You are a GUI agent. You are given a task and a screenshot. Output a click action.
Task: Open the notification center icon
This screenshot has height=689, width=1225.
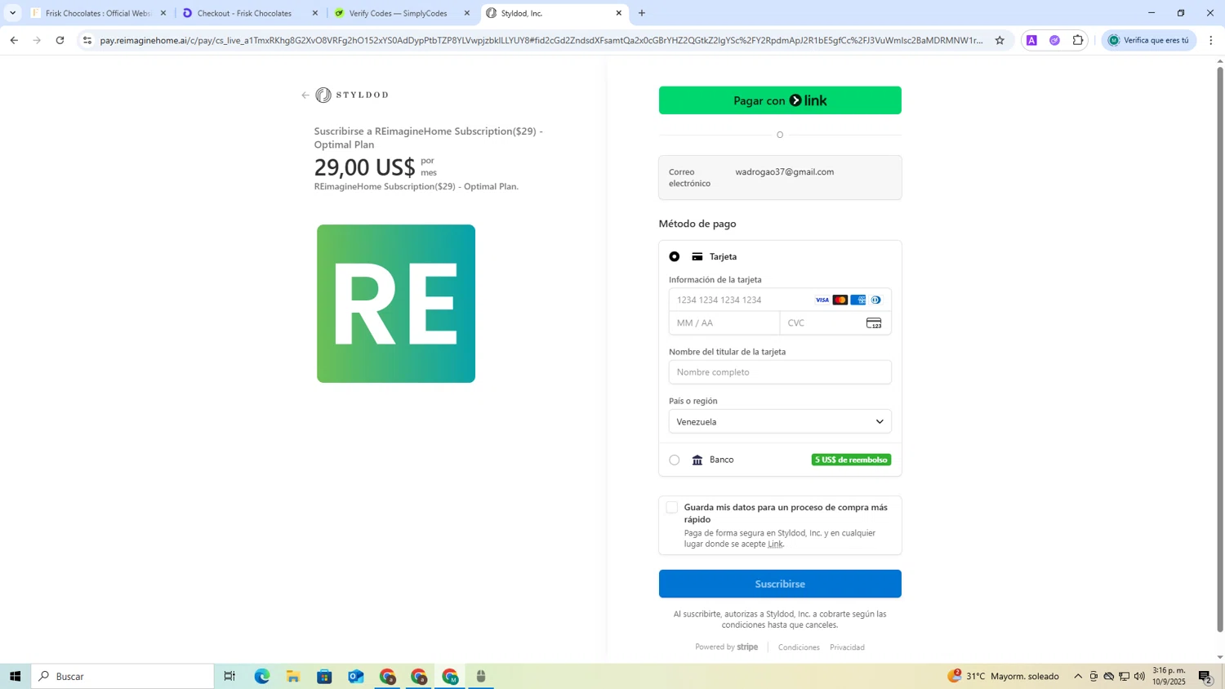tap(1205, 676)
